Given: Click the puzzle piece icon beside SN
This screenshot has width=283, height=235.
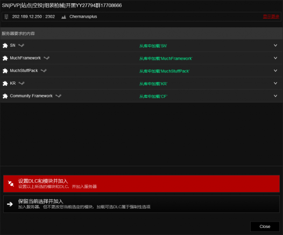Looking at the screenshot, I should coord(5,46).
